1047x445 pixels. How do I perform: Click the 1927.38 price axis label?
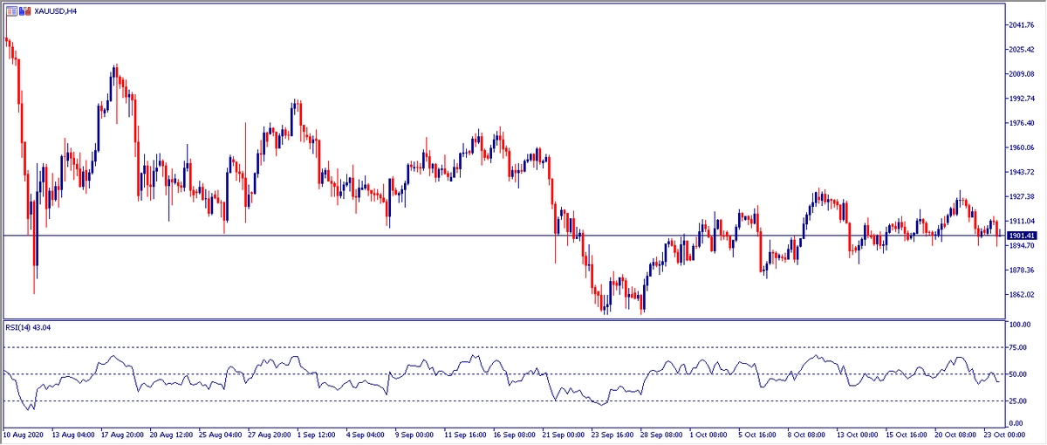click(x=1020, y=196)
